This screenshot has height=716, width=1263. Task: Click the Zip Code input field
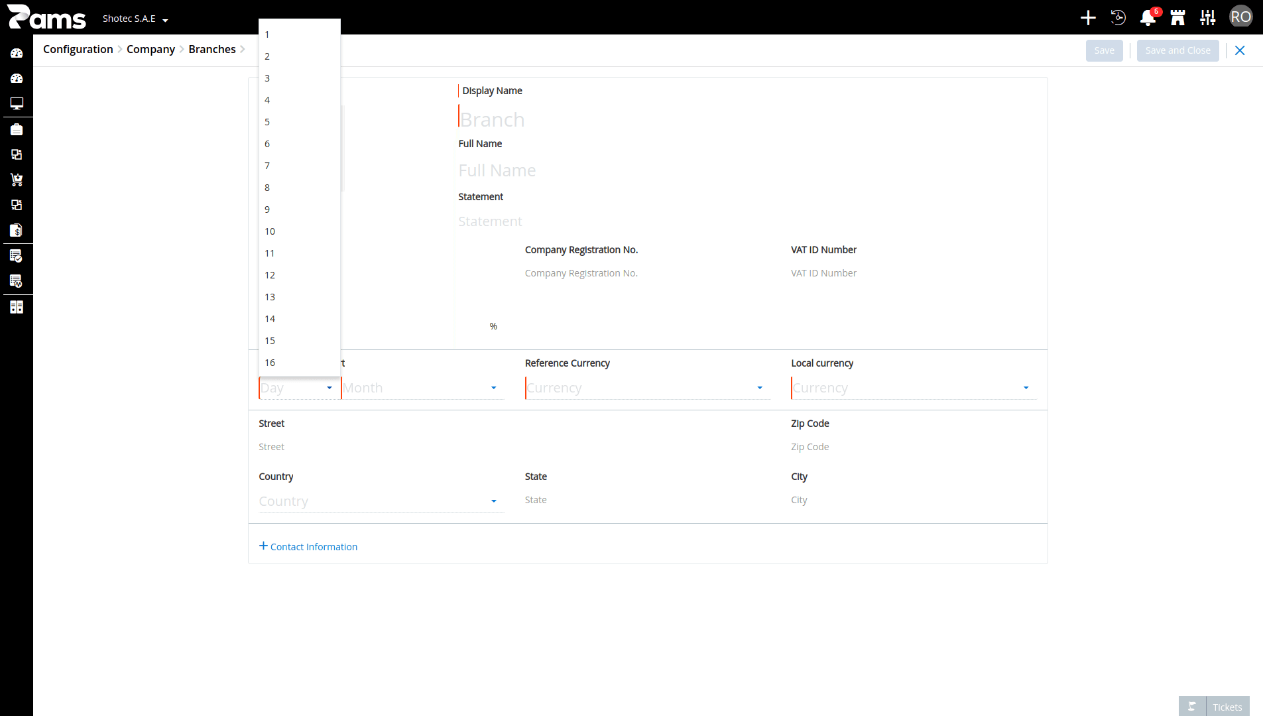tap(914, 447)
